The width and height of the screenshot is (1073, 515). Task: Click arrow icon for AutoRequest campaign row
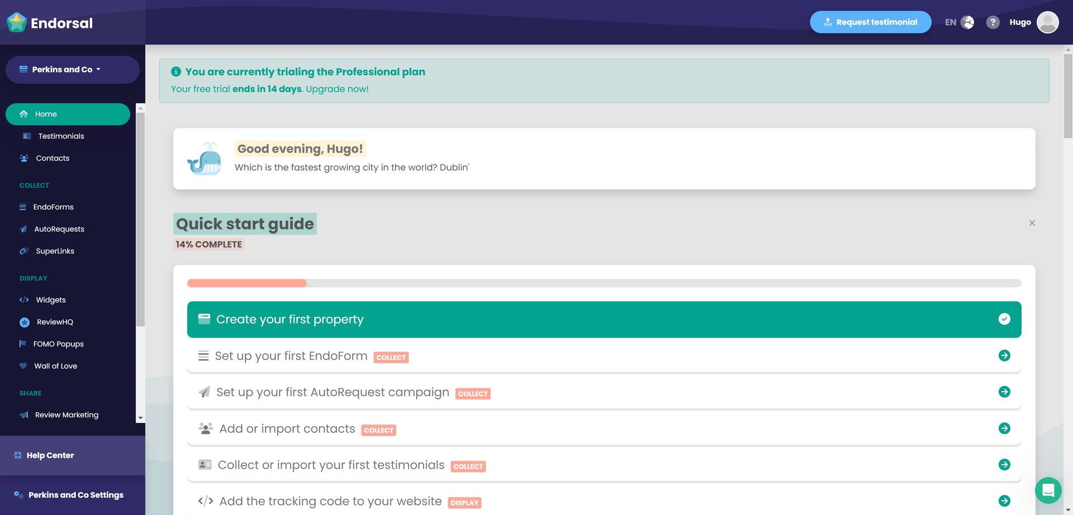(x=1004, y=392)
